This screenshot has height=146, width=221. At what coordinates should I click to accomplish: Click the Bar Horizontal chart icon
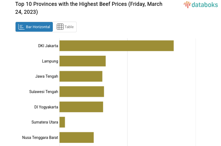point(21,27)
